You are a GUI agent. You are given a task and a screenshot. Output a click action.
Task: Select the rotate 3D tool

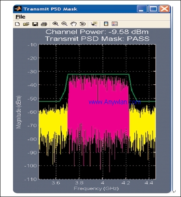click(82, 24)
